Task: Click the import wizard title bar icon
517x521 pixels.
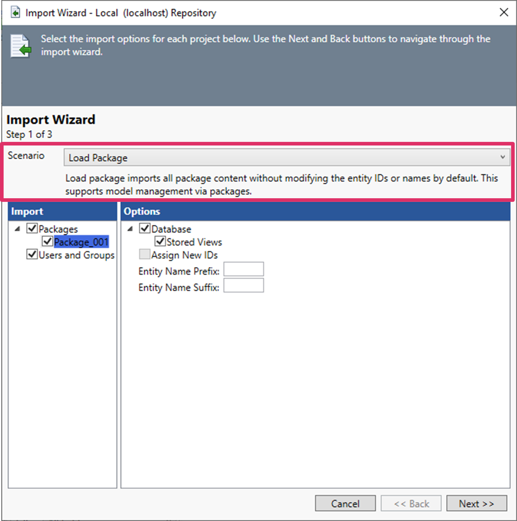Action: point(15,13)
